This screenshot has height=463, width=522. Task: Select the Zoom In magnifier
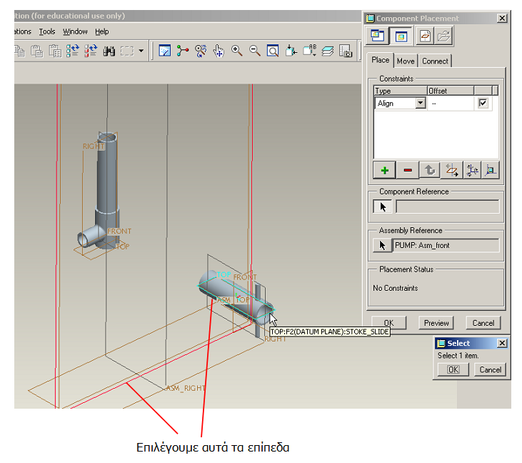coord(236,51)
